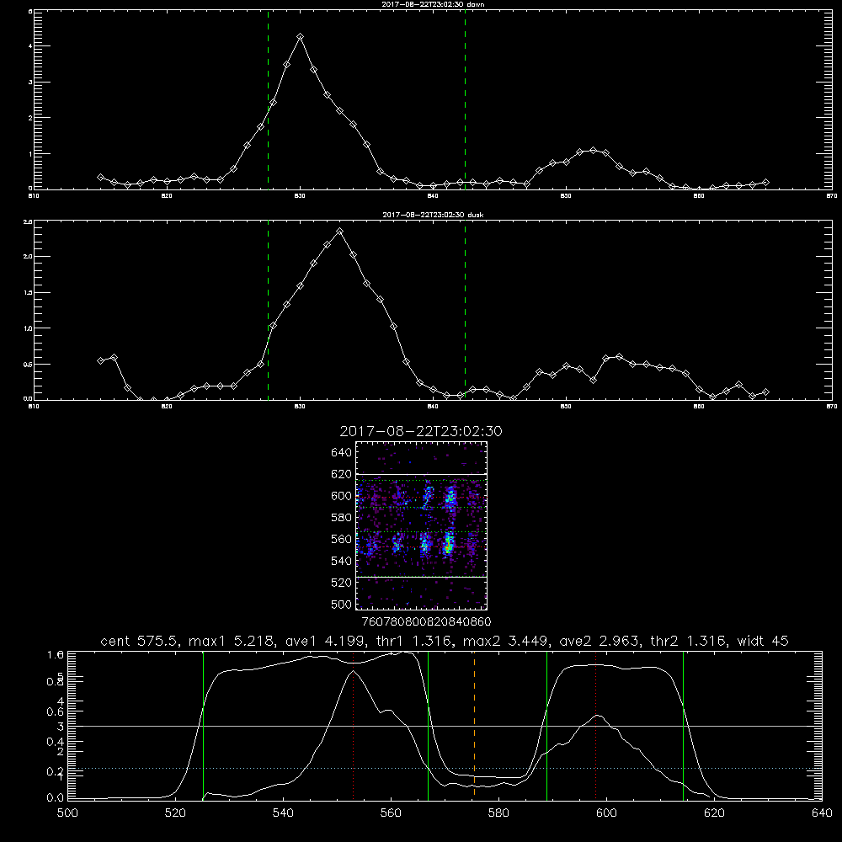Click green dashed line near 842 in dawn plot
842x842 pixels.
465,99
